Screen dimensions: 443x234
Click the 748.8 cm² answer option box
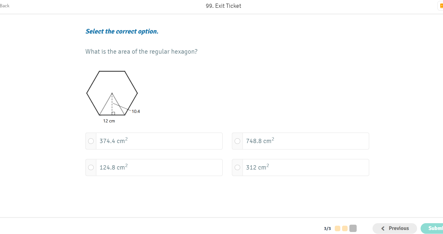[301, 141]
